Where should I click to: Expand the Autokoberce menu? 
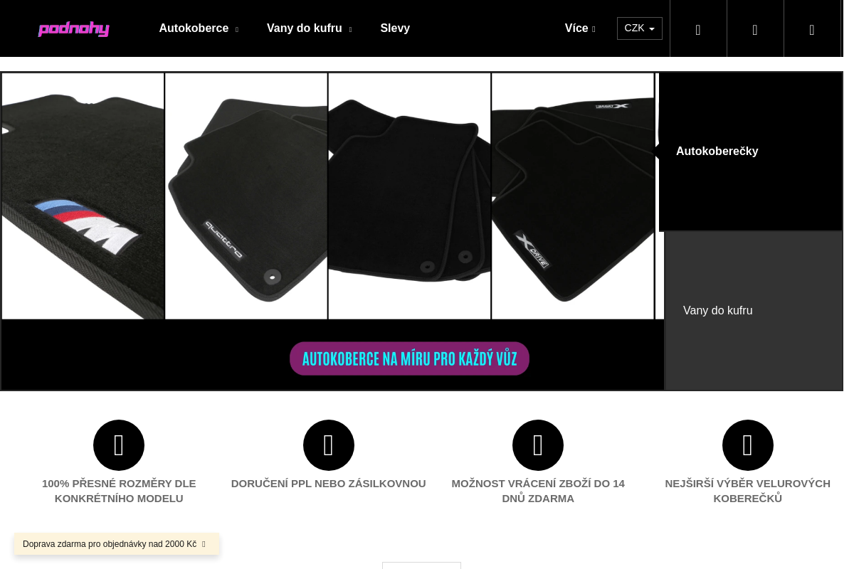[199, 28]
